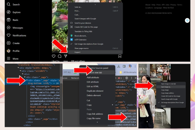Save the post with the bookmark icon

[120, 56]
